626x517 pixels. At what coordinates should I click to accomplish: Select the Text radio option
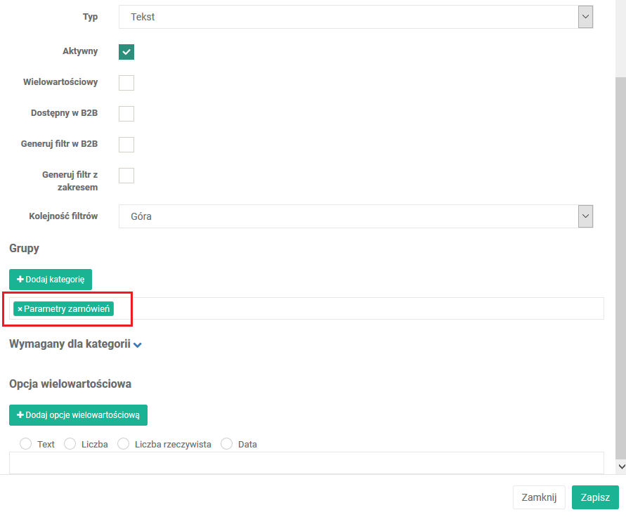[x=27, y=444]
